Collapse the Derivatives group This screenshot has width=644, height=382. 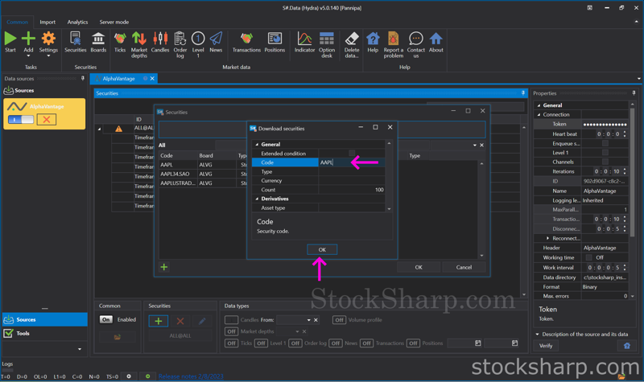258,199
